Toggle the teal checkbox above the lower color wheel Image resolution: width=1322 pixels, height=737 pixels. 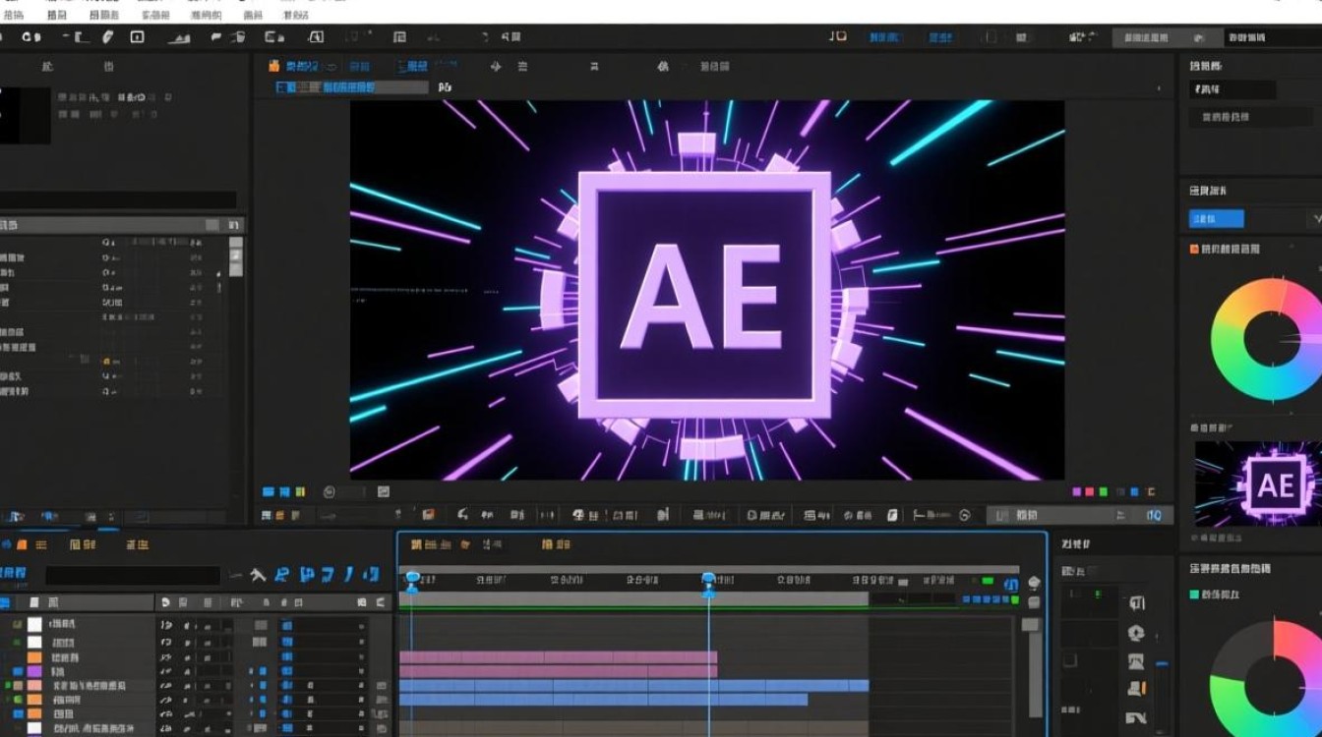1195,595
